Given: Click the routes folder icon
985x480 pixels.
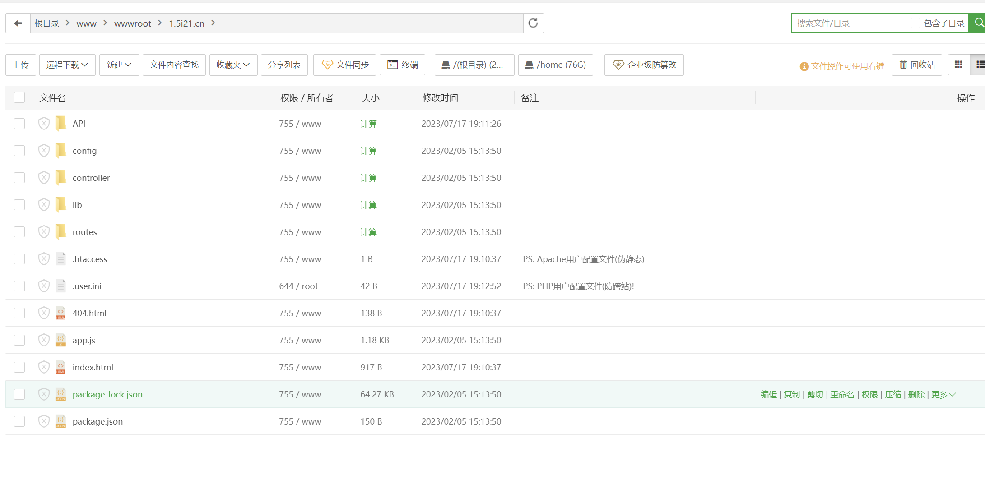Looking at the screenshot, I should pyautogui.click(x=60, y=232).
